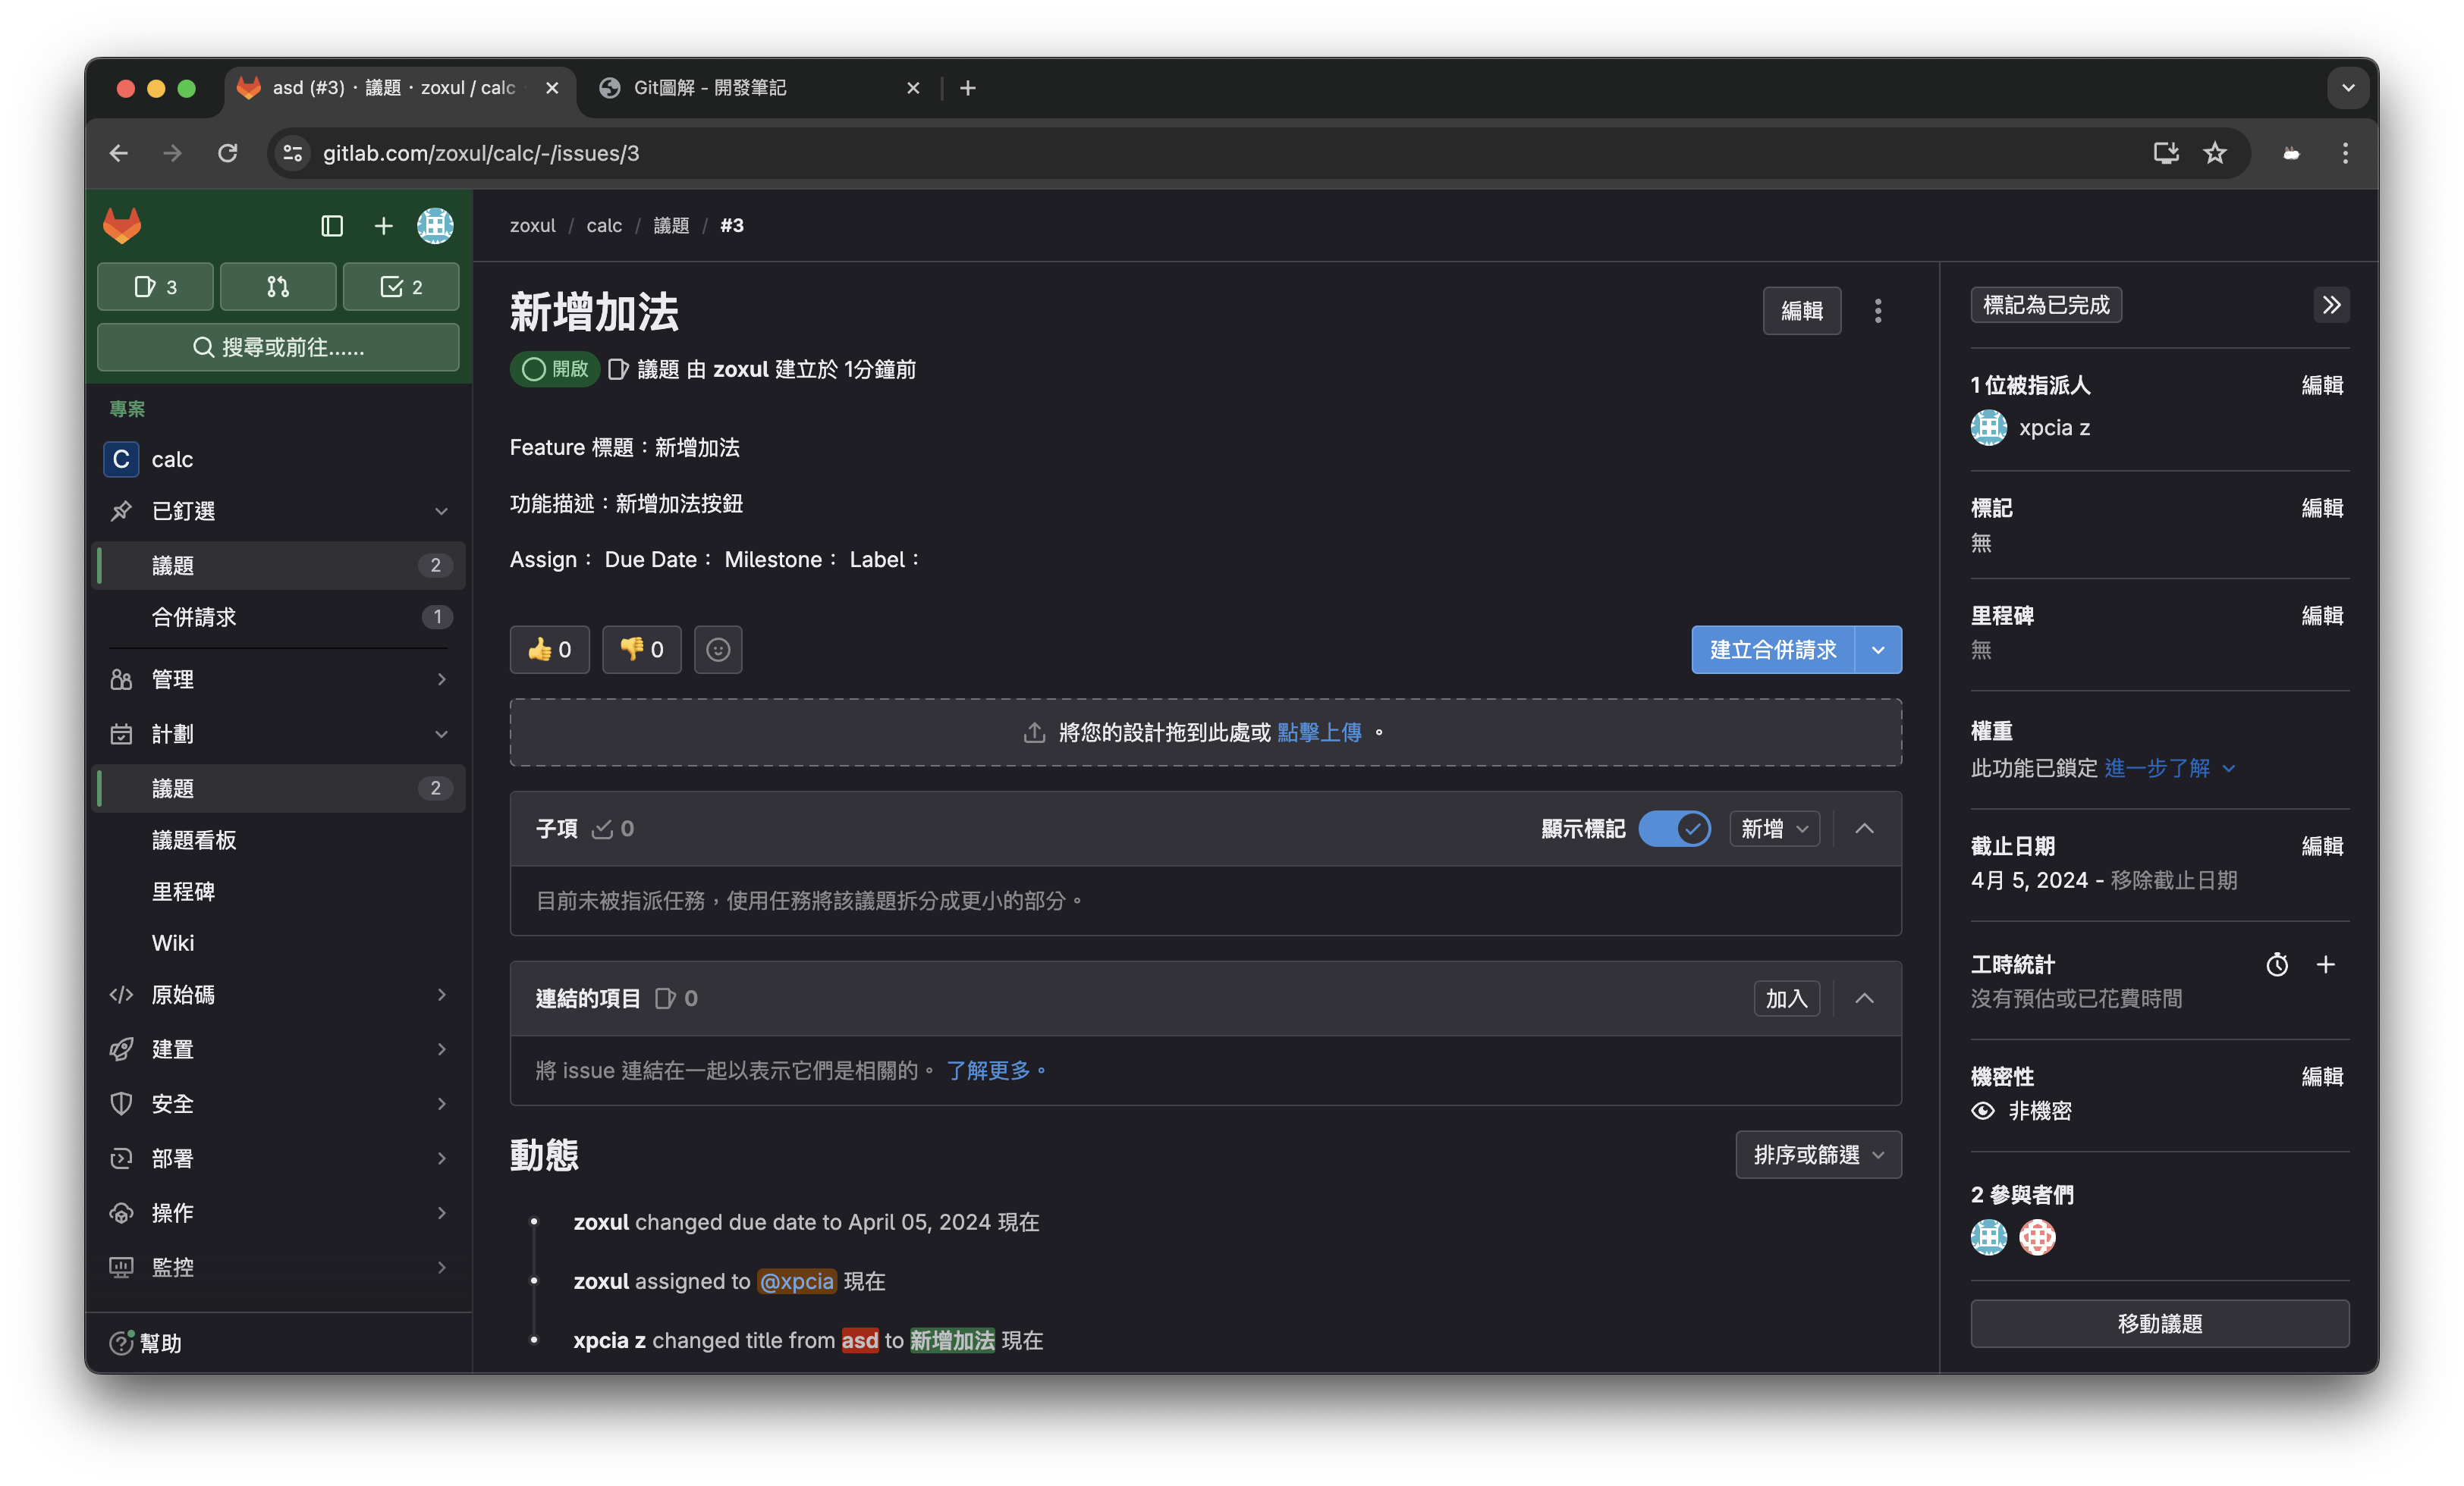The width and height of the screenshot is (2464, 1486).
Task: Open the merge requests counter icon
Action: point(278,288)
